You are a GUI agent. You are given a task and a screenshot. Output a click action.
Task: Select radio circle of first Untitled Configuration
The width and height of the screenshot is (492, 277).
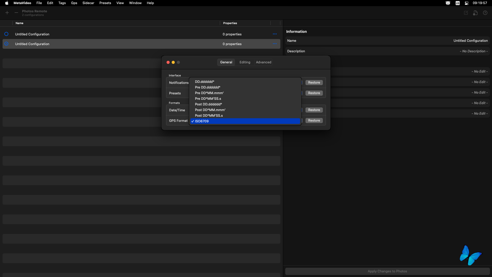(x=6, y=34)
